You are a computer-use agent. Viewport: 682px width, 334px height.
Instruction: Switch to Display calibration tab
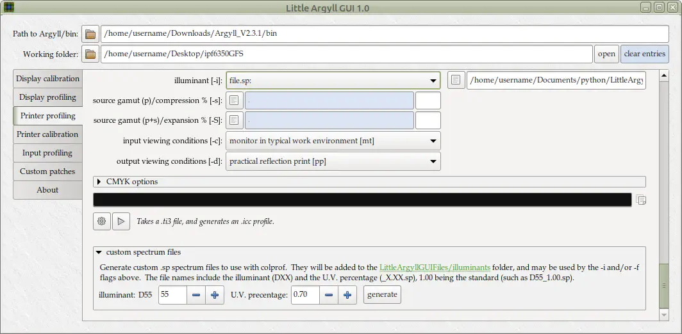point(47,79)
